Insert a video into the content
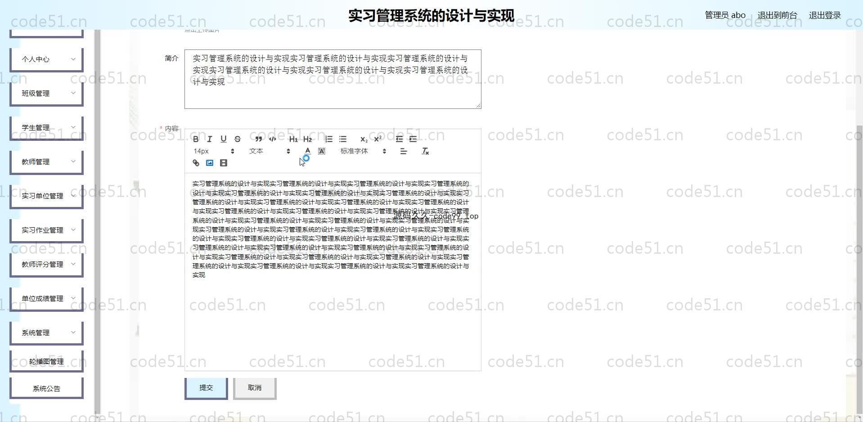This screenshot has height=422, width=863. pos(224,163)
